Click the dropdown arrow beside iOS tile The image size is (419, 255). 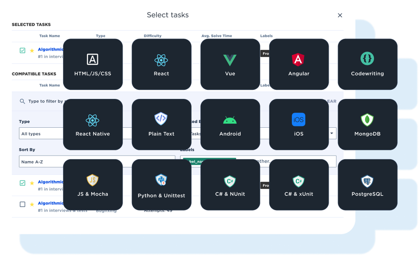click(x=332, y=133)
